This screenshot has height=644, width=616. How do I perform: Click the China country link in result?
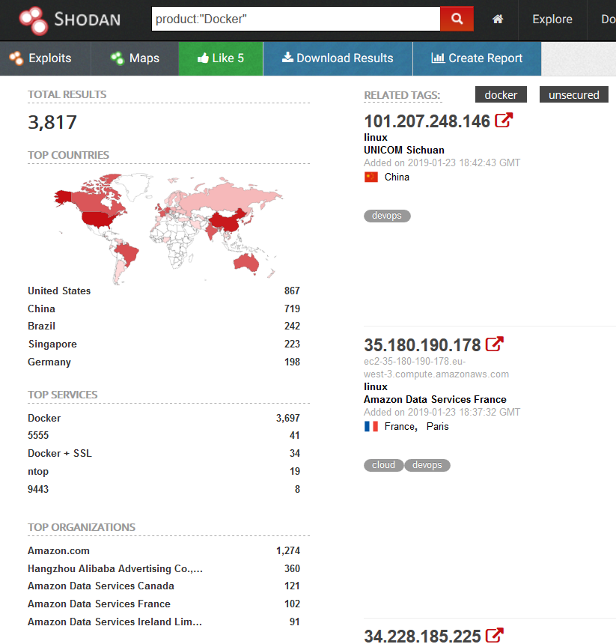point(397,177)
